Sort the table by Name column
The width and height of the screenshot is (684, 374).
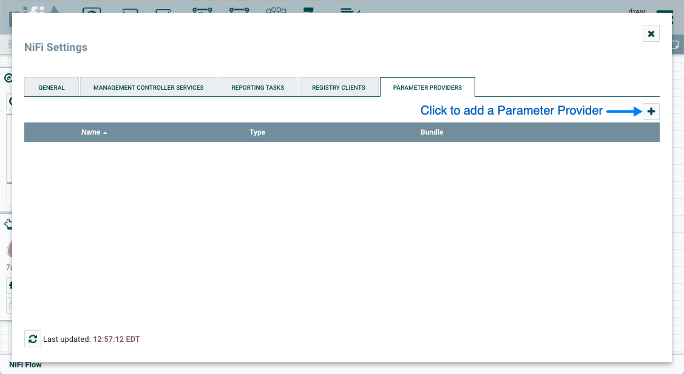91,132
